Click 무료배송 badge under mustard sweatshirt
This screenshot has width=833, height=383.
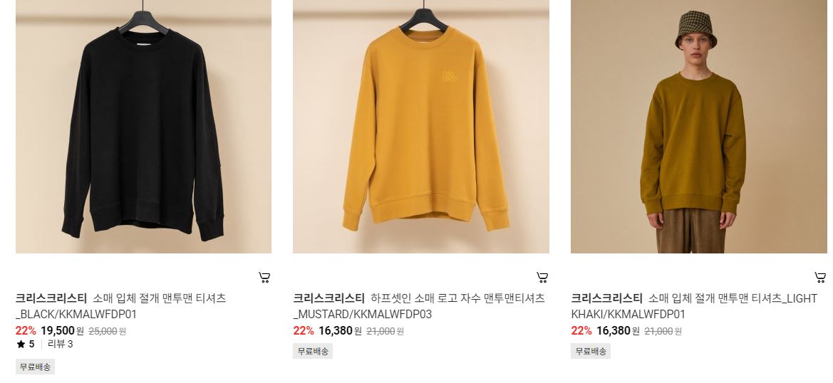(x=313, y=351)
